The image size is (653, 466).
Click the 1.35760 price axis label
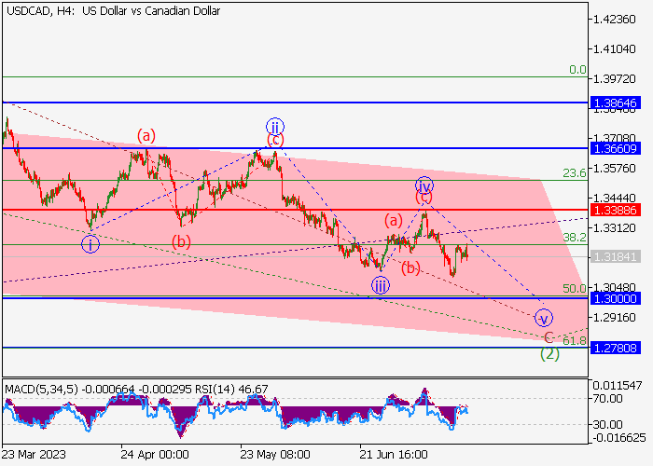coord(615,169)
